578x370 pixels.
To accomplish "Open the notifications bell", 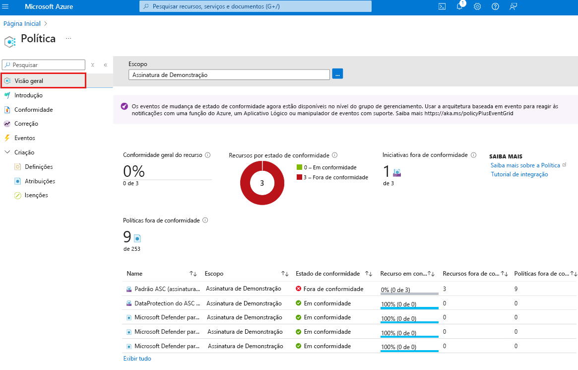I will tap(460, 6).
